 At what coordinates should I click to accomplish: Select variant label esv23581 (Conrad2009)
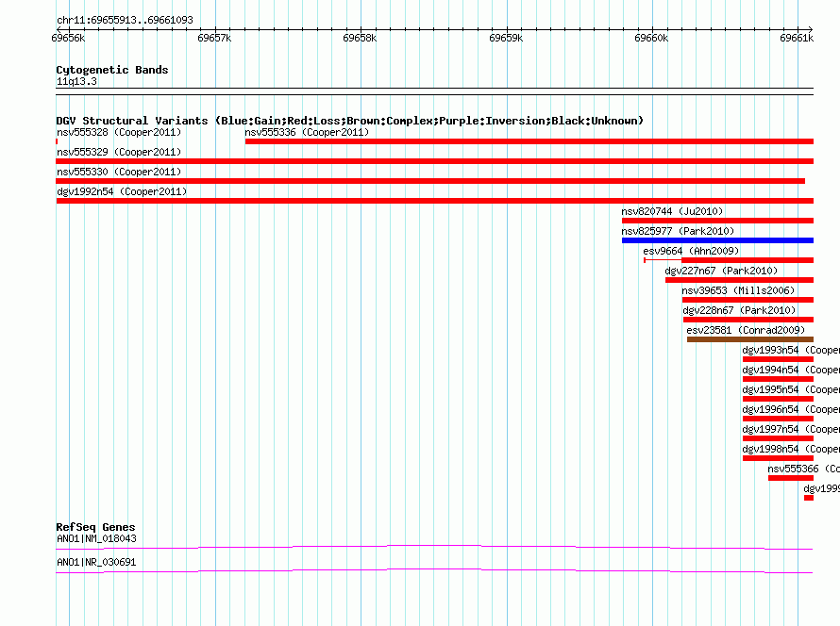pos(746,330)
